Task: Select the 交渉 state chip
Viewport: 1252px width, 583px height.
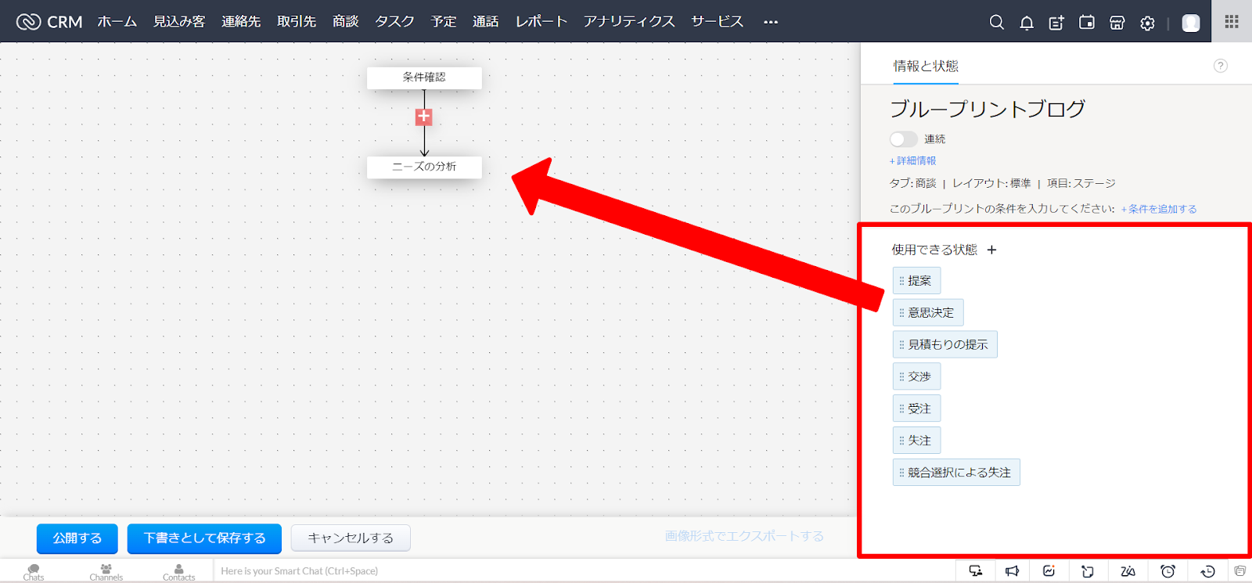Action: (x=916, y=376)
